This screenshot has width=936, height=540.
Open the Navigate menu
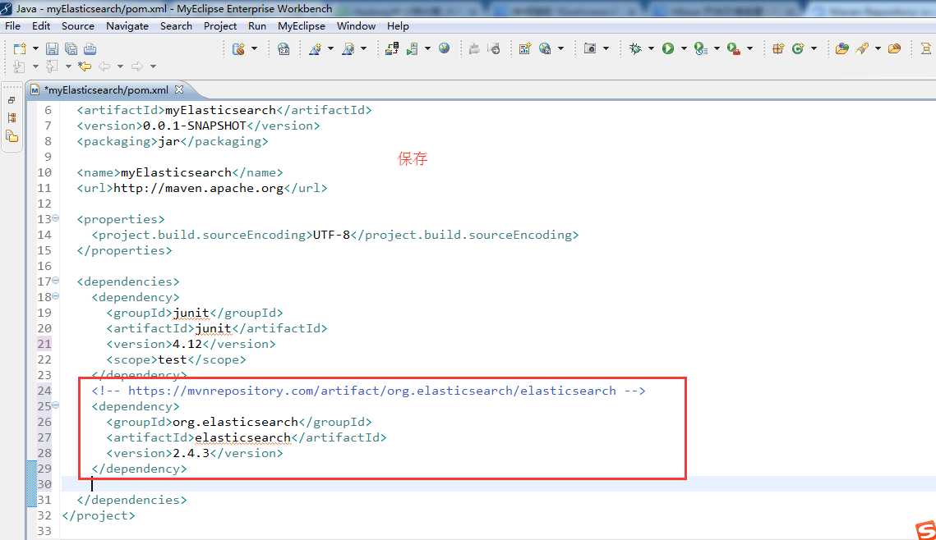tap(127, 26)
